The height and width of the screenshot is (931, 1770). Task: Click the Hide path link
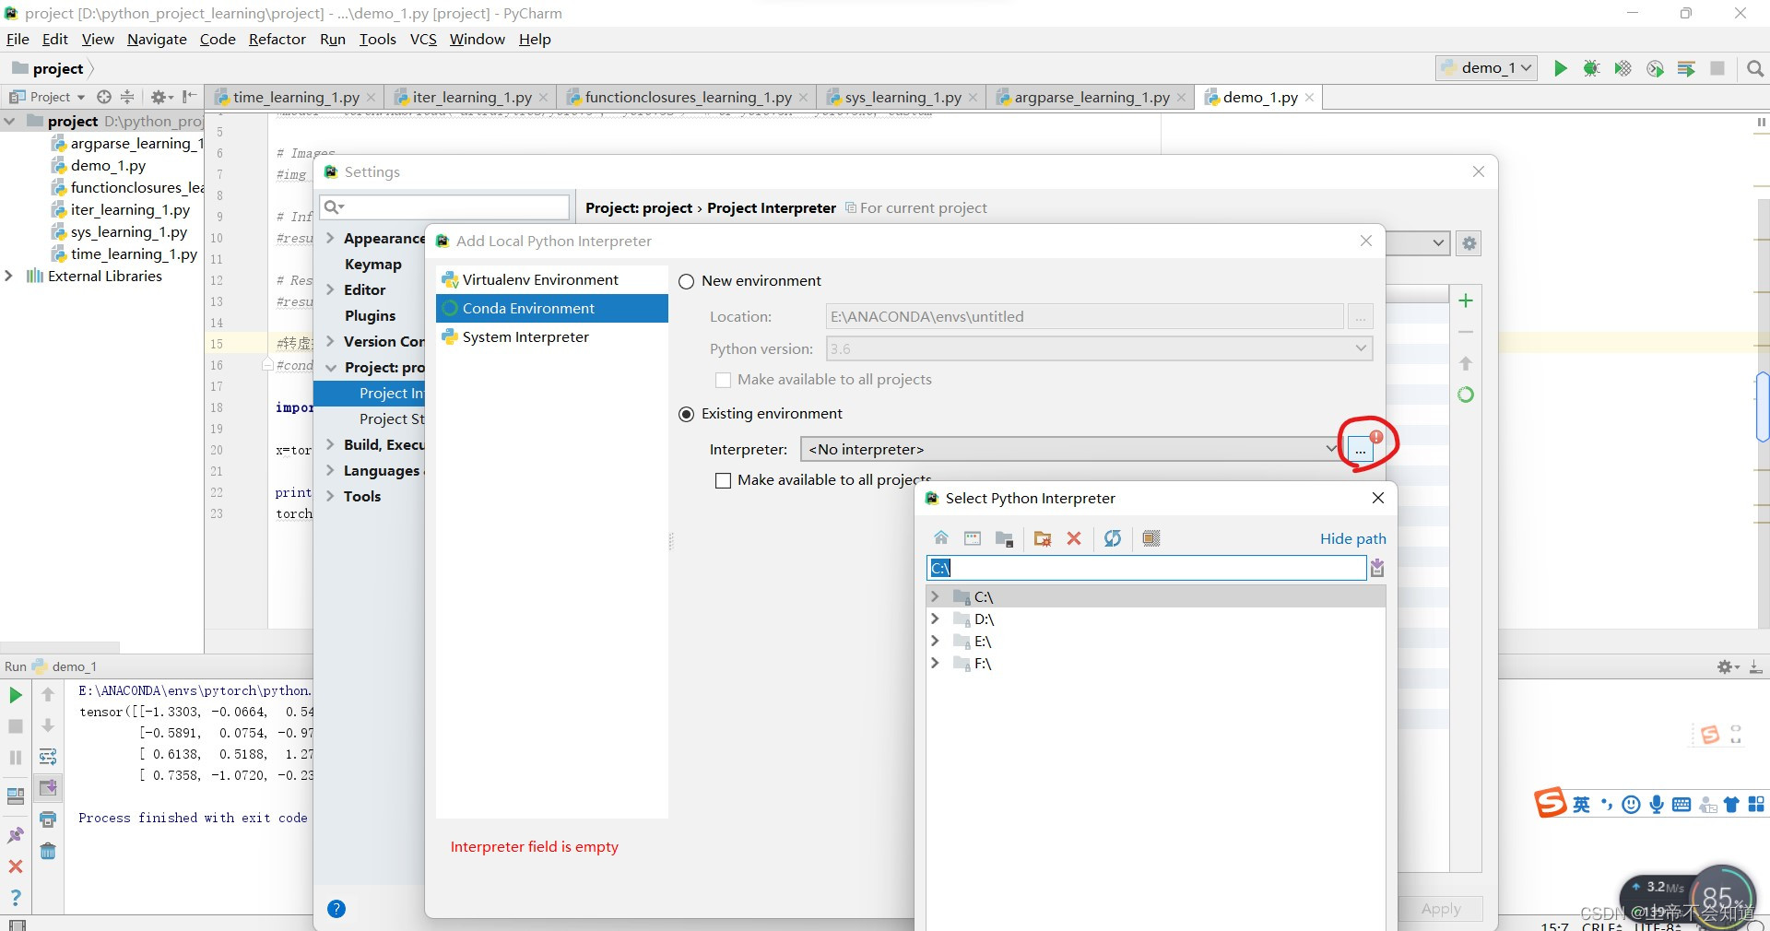1352,539
